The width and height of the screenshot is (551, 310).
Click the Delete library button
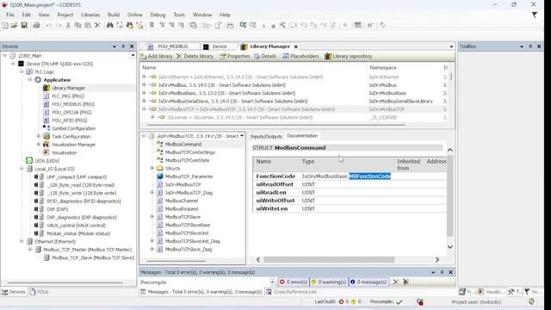pos(195,56)
